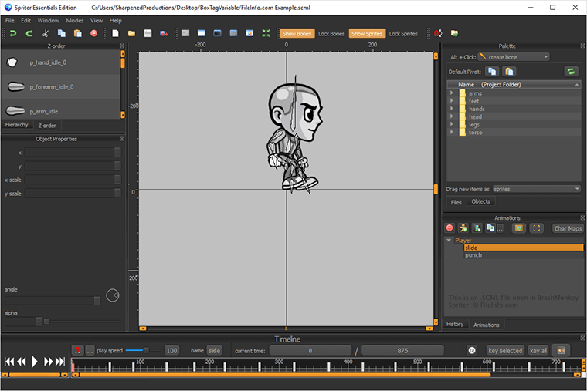The height and width of the screenshot is (391, 587).
Task: Switch to the Z-order tab
Action: point(47,125)
